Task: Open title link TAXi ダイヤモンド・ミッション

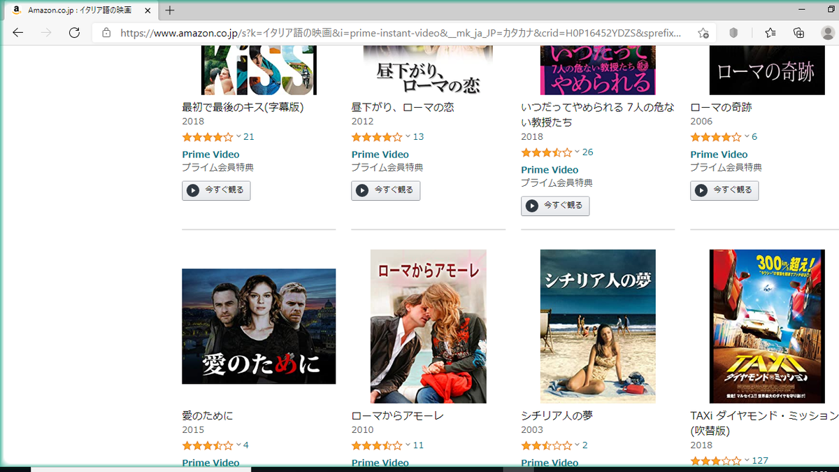Action: point(764,422)
